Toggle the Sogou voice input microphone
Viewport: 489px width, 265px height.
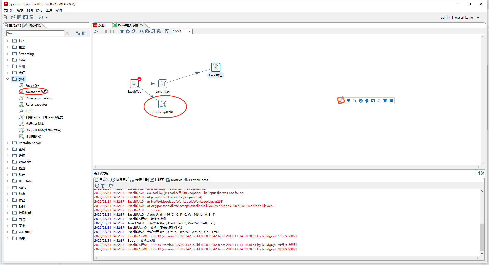pos(367,101)
